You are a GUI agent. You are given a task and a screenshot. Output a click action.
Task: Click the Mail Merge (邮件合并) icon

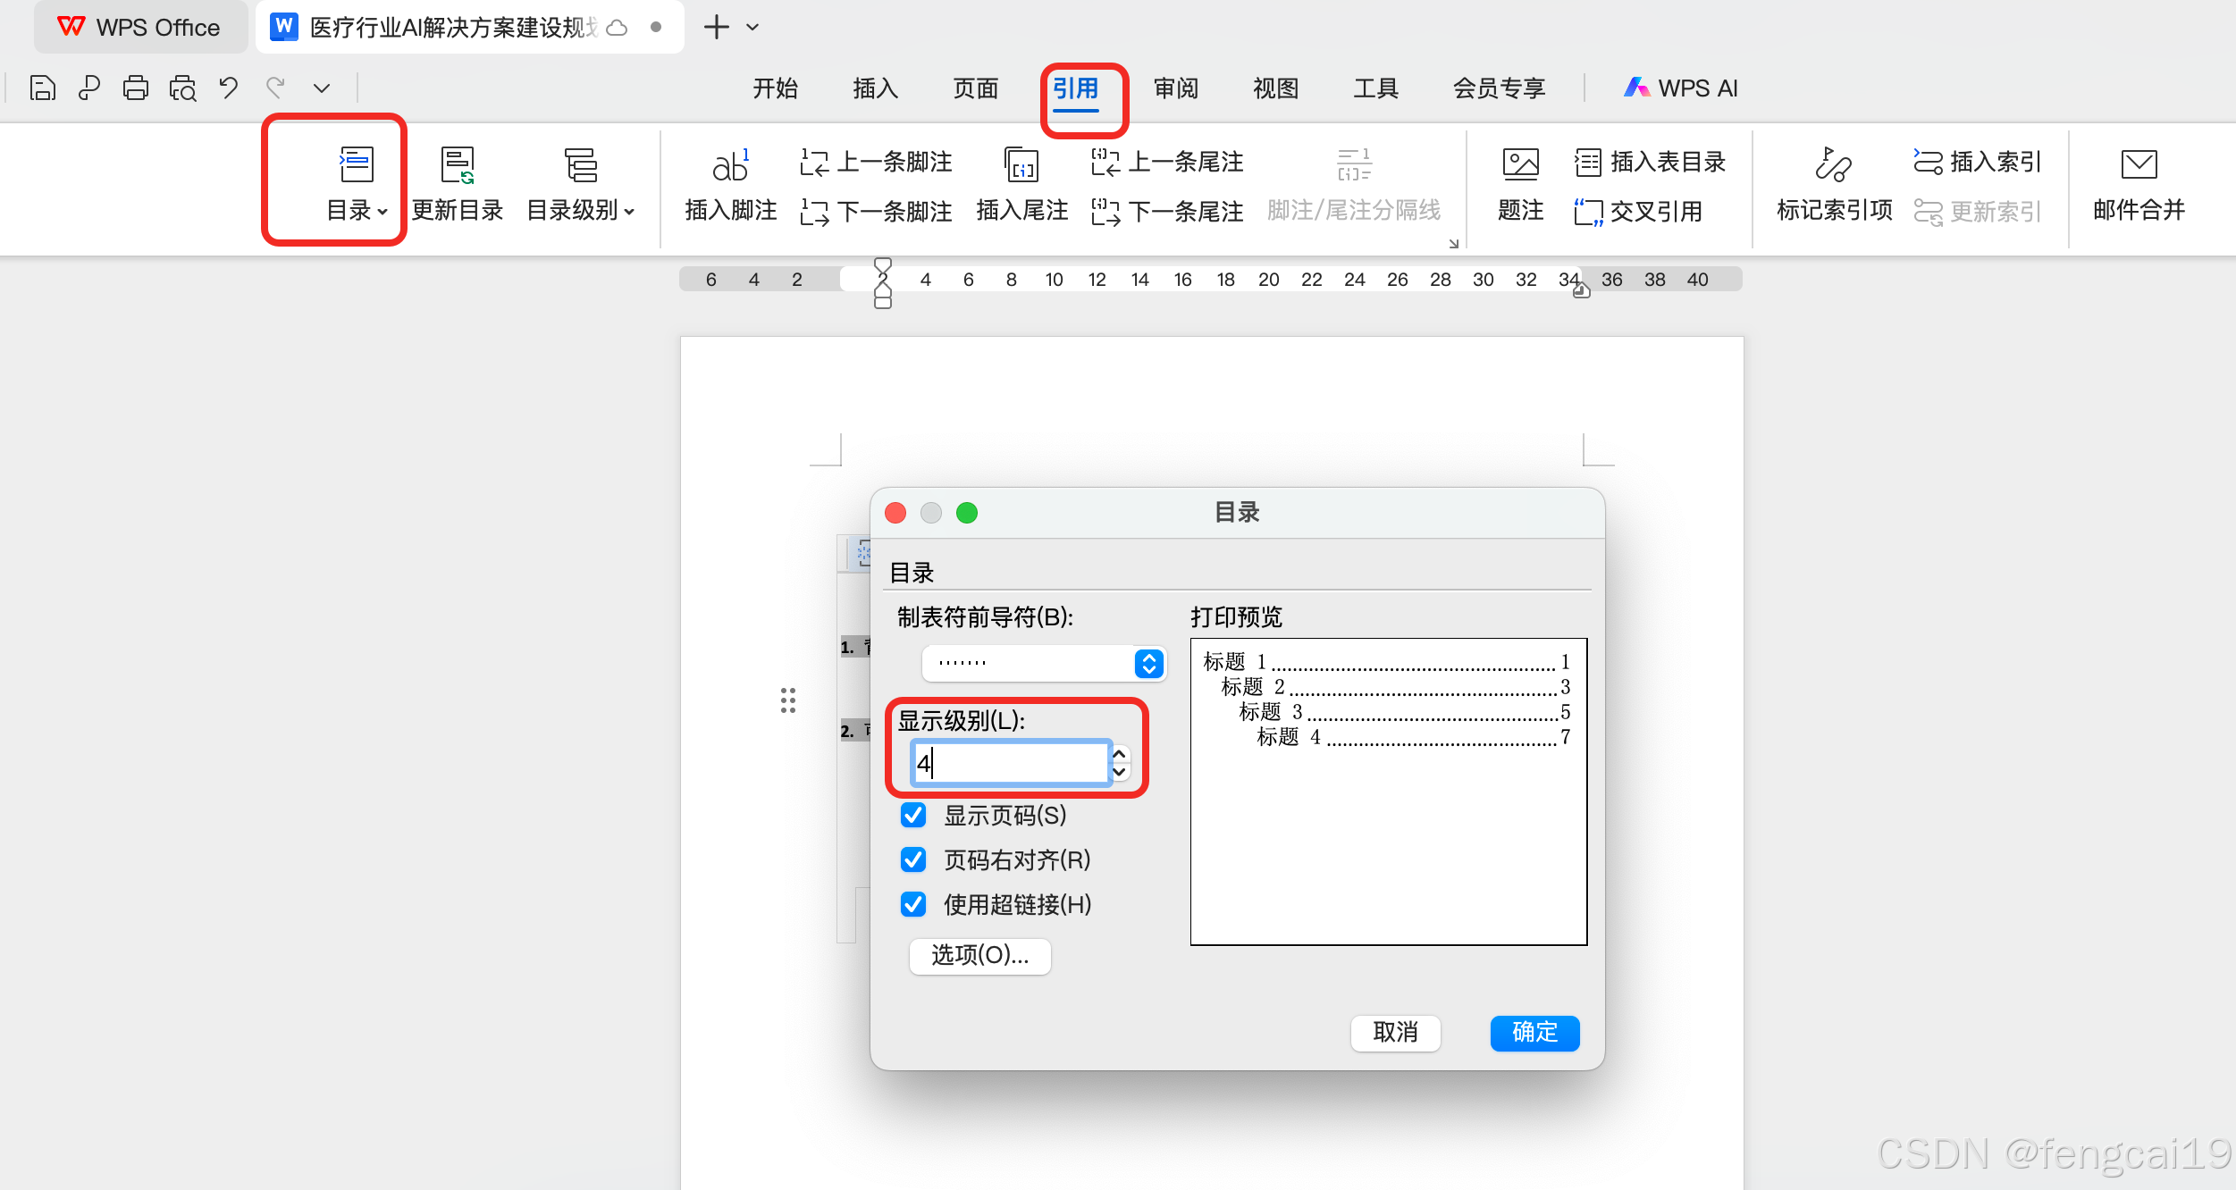2138,166
